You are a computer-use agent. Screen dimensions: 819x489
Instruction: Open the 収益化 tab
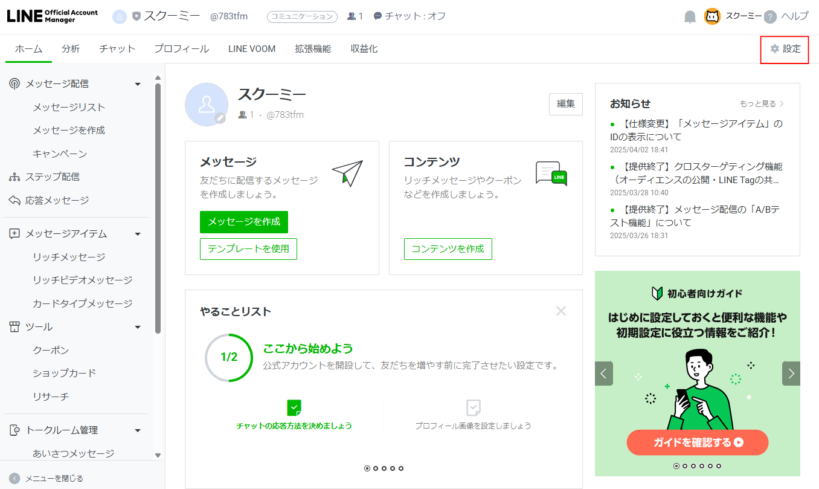364,49
